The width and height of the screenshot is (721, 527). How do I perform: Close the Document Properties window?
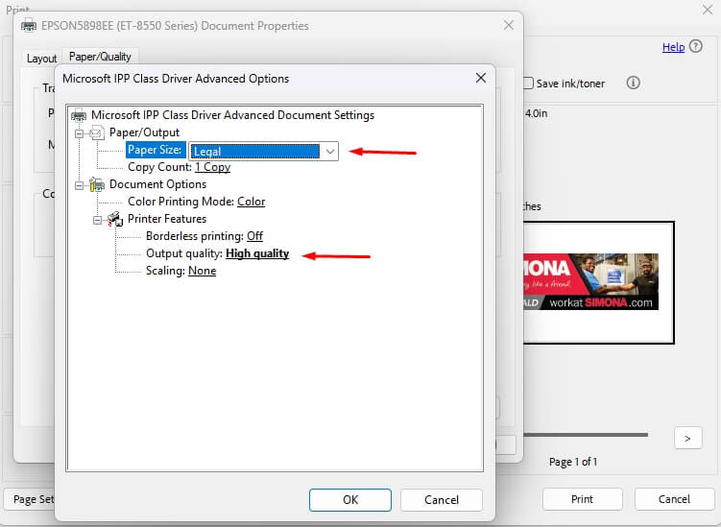click(509, 25)
